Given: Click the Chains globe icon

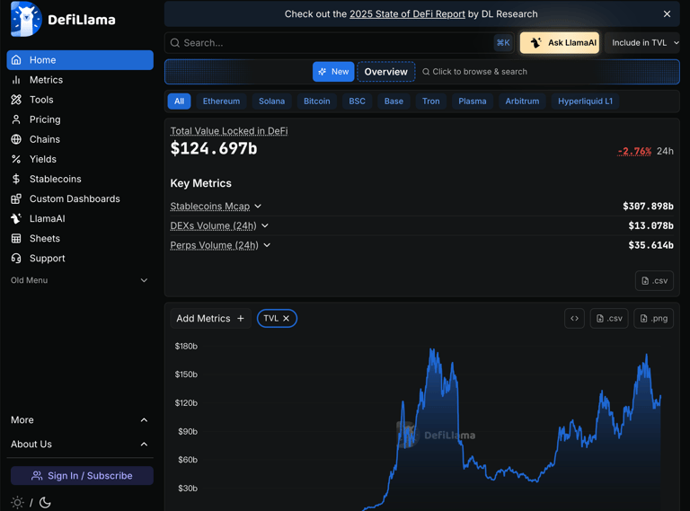Looking at the screenshot, I should pyautogui.click(x=16, y=139).
